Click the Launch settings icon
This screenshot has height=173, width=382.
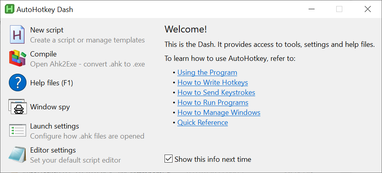[x=18, y=131]
